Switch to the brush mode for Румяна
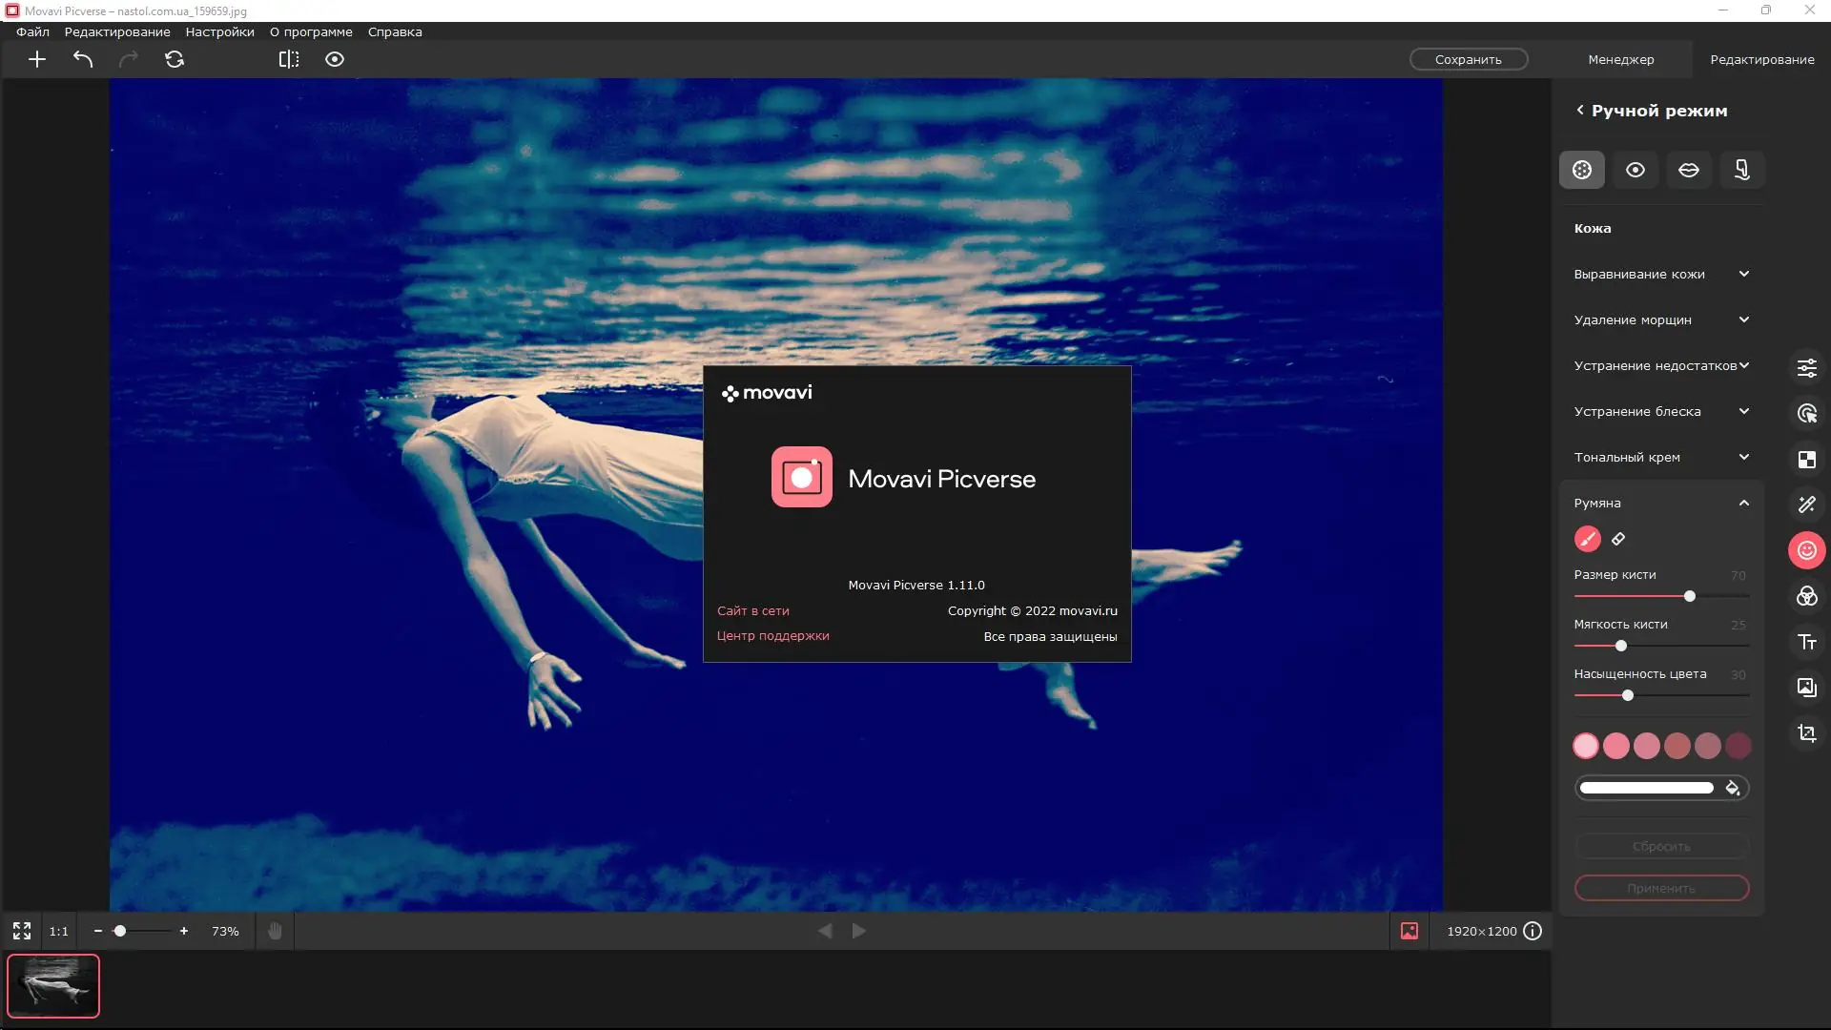The image size is (1831, 1030). pos(1586,539)
